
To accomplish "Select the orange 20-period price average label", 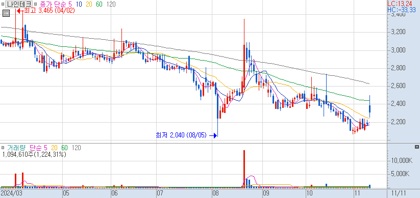I will click(x=89, y=4).
